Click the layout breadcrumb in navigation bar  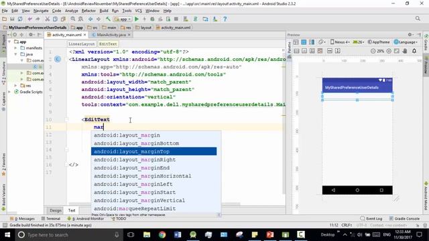(x=143, y=27)
